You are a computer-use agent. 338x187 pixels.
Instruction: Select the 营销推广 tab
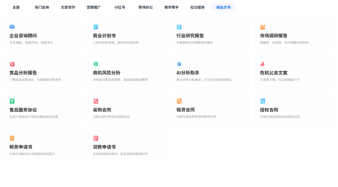(94, 7)
